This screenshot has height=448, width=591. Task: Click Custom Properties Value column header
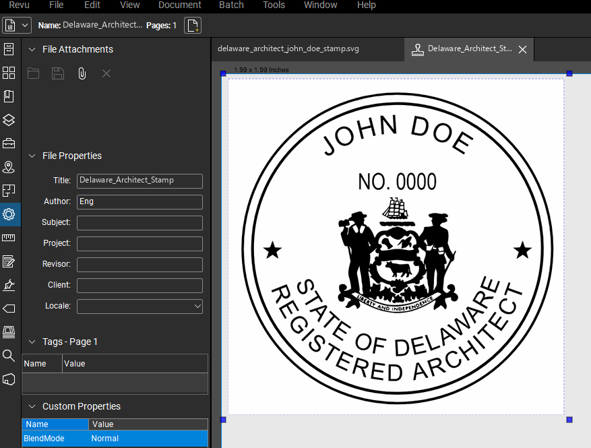click(148, 424)
